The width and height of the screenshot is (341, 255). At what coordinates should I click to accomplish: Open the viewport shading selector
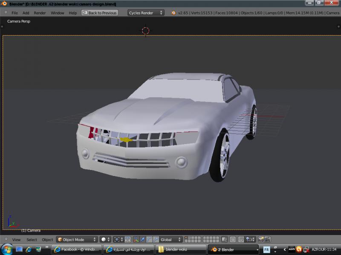click(105, 240)
